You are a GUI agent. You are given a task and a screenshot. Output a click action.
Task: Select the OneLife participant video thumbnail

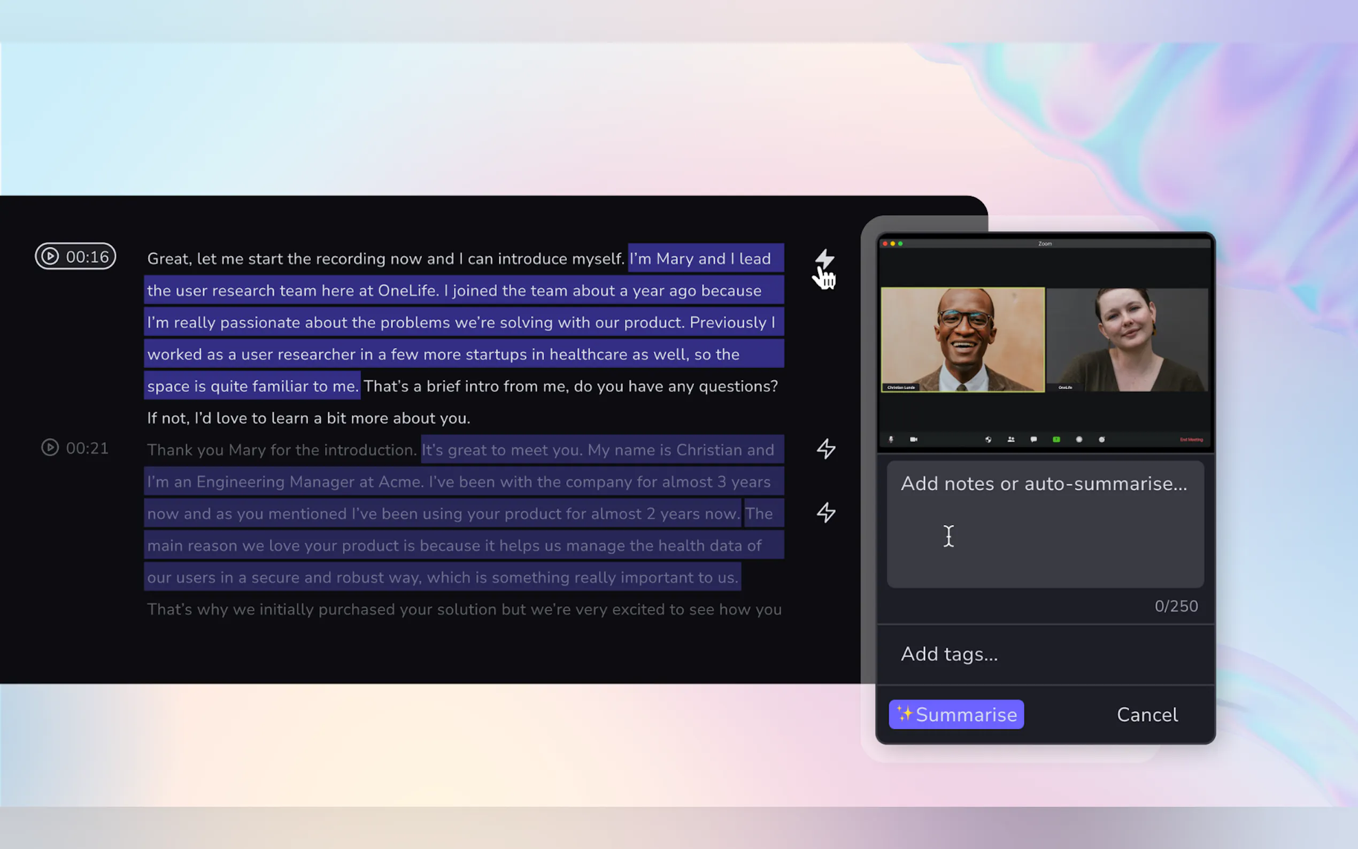(x=1126, y=339)
